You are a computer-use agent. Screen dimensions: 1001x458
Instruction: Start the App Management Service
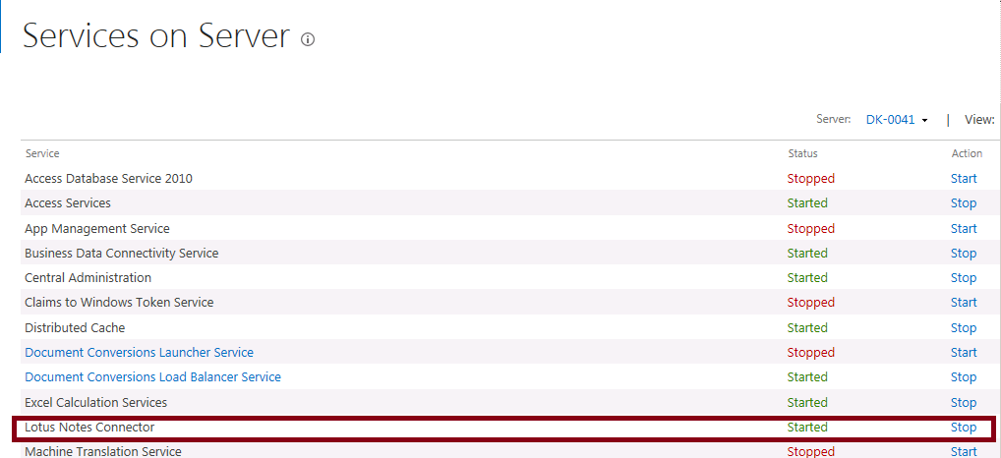[964, 228]
